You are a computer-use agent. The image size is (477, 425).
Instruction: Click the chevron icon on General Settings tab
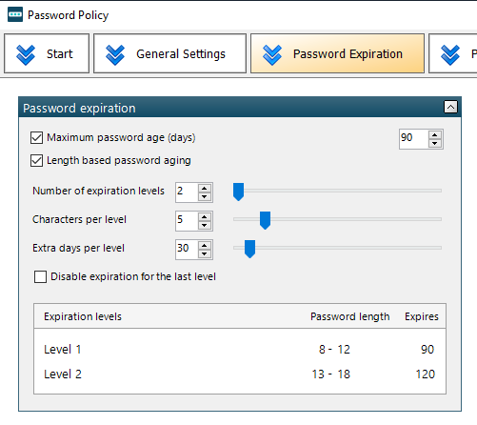115,54
